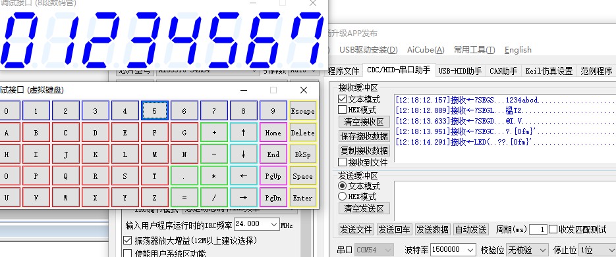This screenshot has height=257, width=616.
Task: Click the slash key on virtual keyboard
Action: [213, 197]
